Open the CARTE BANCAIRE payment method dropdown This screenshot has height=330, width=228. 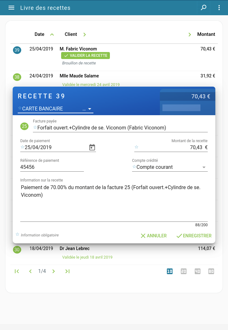pos(90,108)
